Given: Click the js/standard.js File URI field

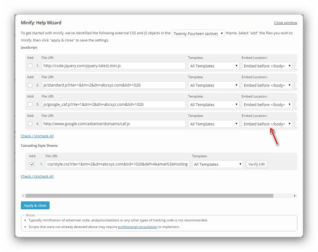Looking at the screenshot, I should point(113,85).
